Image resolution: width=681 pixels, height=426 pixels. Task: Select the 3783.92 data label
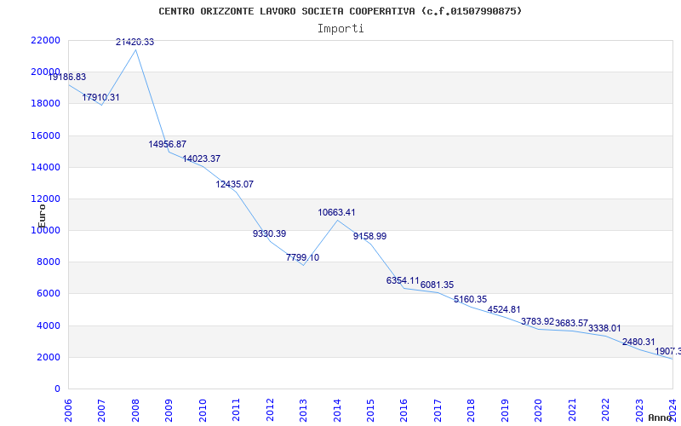538,322
